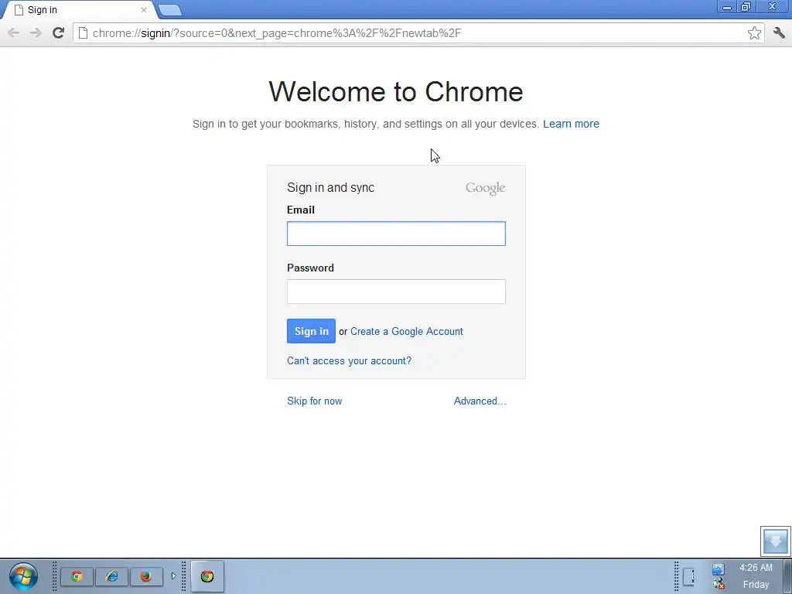Select the running Chrome taskbar button
This screenshot has height=594, width=792.
click(x=207, y=576)
